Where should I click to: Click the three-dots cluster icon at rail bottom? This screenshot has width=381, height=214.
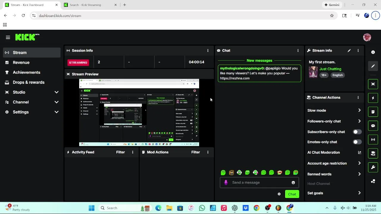pyautogui.click(x=373, y=181)
